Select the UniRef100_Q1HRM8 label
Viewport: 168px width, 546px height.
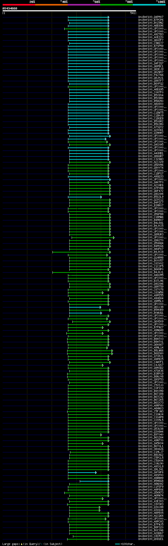point(151,258)
